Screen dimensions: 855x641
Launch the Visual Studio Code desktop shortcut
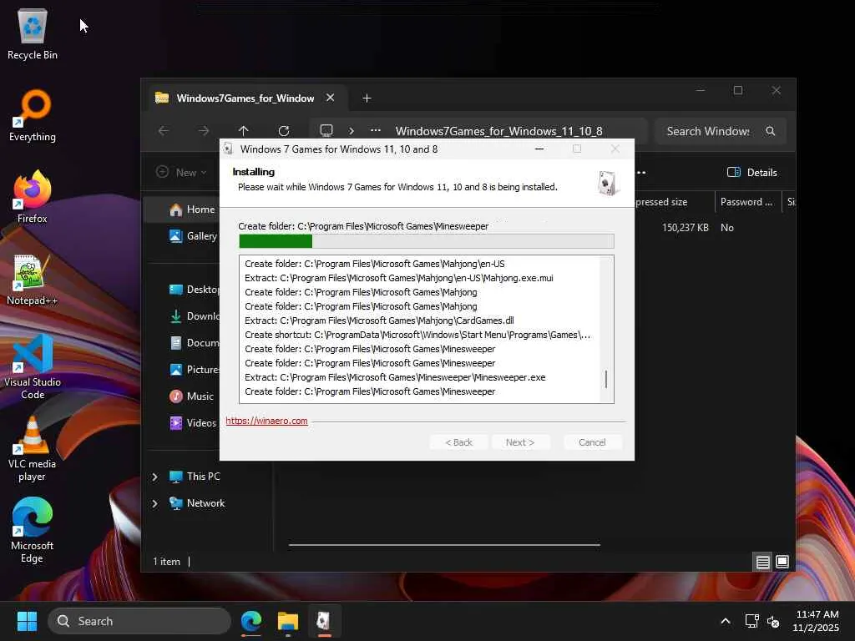[x=33, y=366]
